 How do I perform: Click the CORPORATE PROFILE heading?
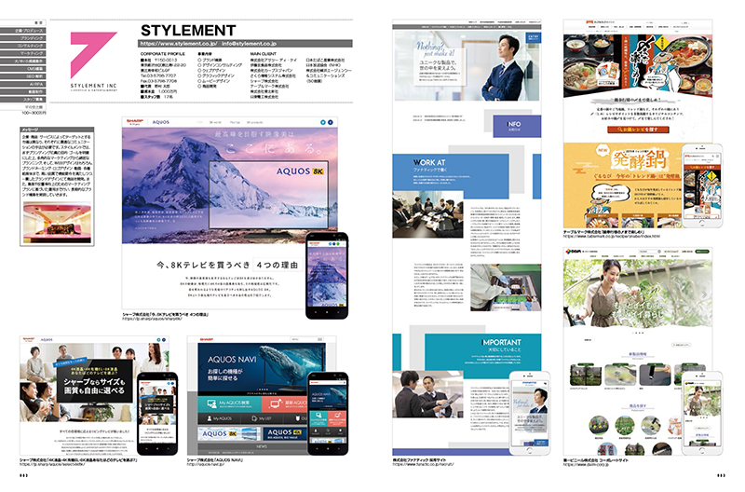click(x=162, y=54)
